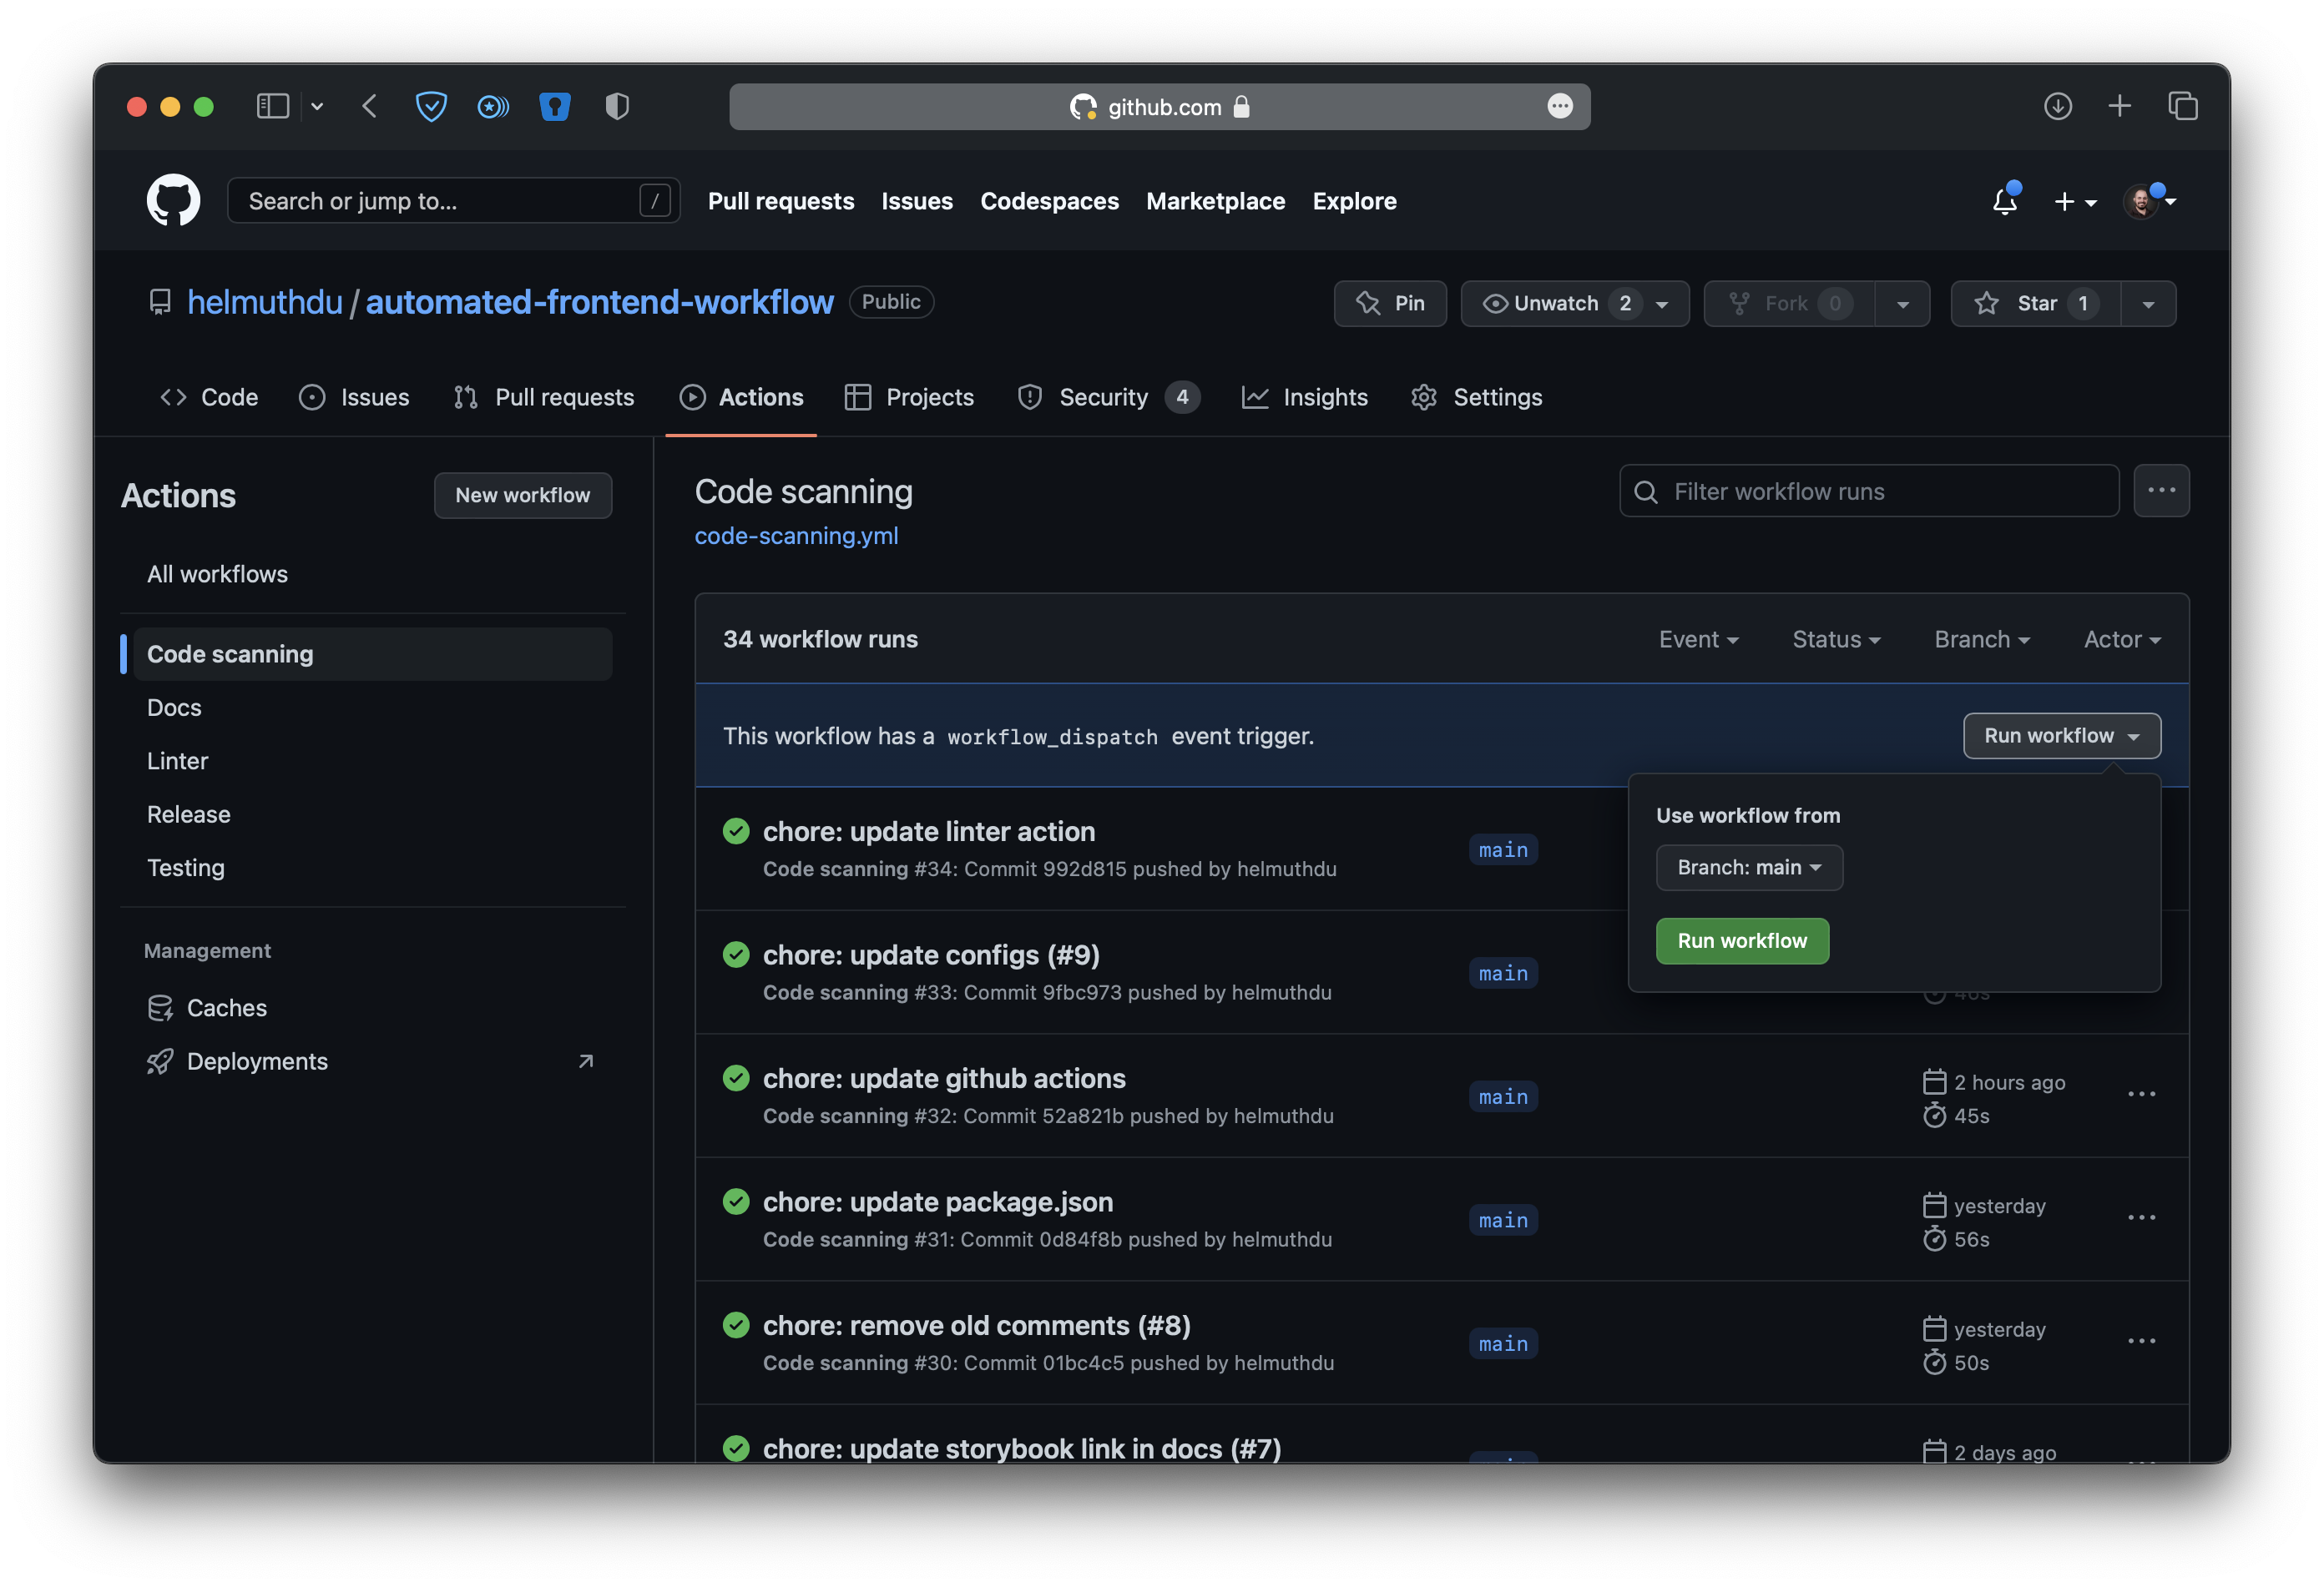This screenshot has width=2324, height=1587.
Task: Open the Status filter dropdown
Action: pos(1836,640)
